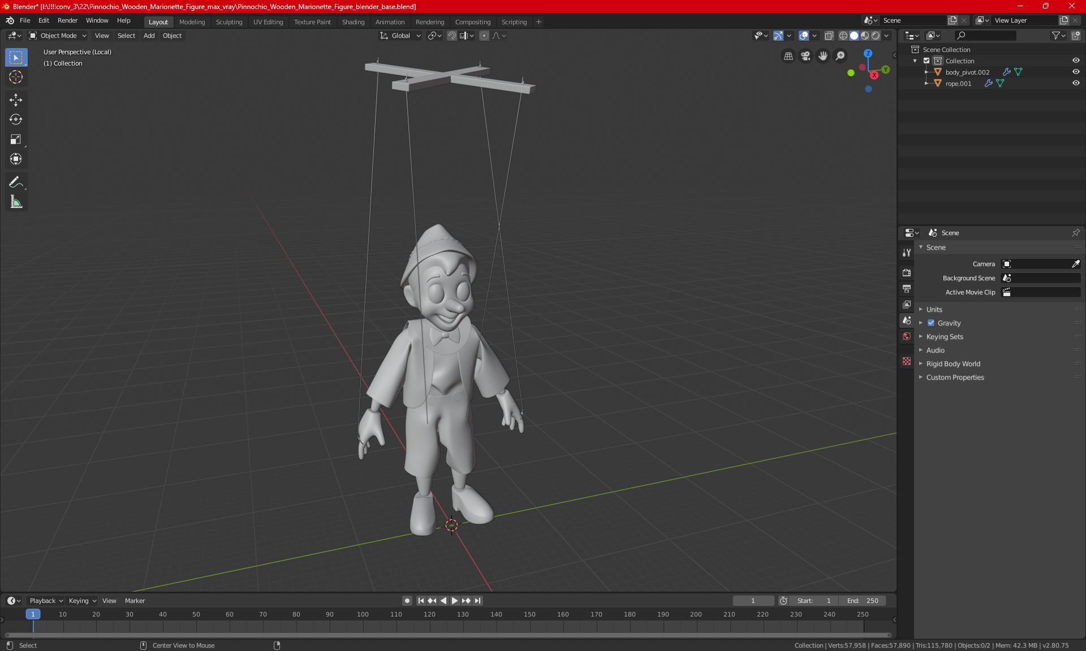Viewport: 1086px width, 651px height.
Task: Click Play animation button
Action: pos(454,601)
